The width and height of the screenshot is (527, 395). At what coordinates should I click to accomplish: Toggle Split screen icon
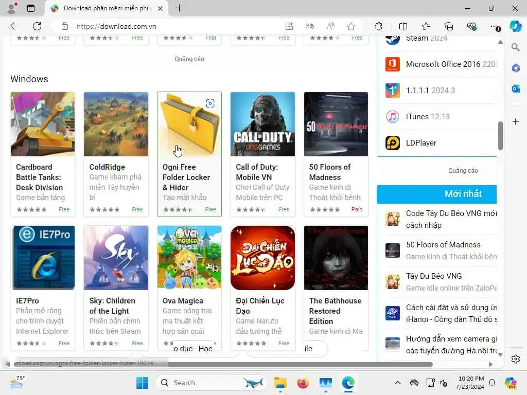[403, 26]
